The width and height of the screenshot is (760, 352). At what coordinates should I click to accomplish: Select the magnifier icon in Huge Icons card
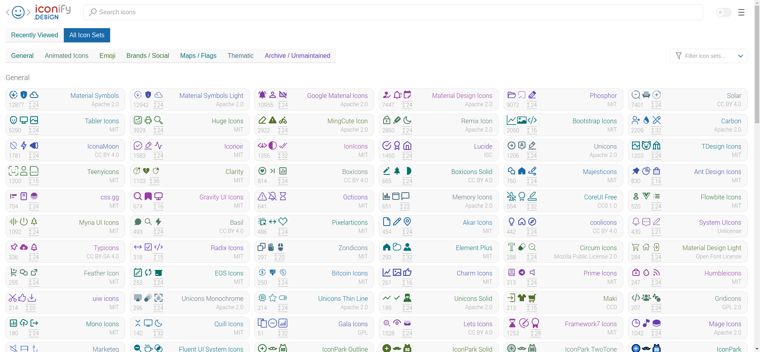158,120
